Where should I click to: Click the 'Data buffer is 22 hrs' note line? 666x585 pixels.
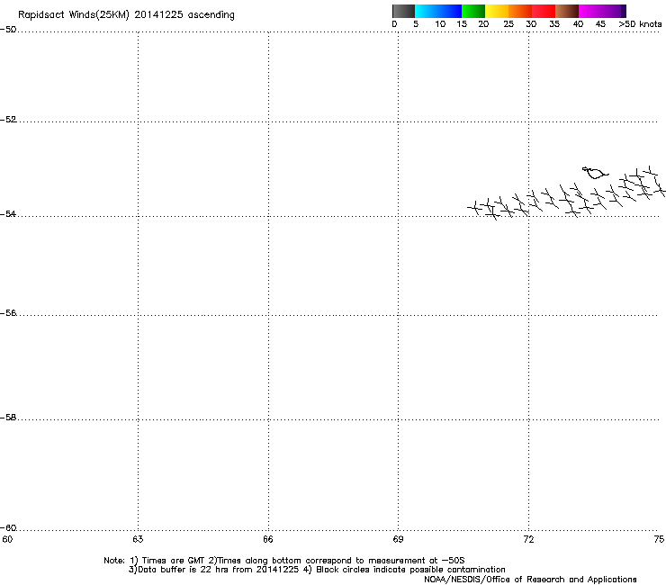pyautogui.click(x=317, y=570)
